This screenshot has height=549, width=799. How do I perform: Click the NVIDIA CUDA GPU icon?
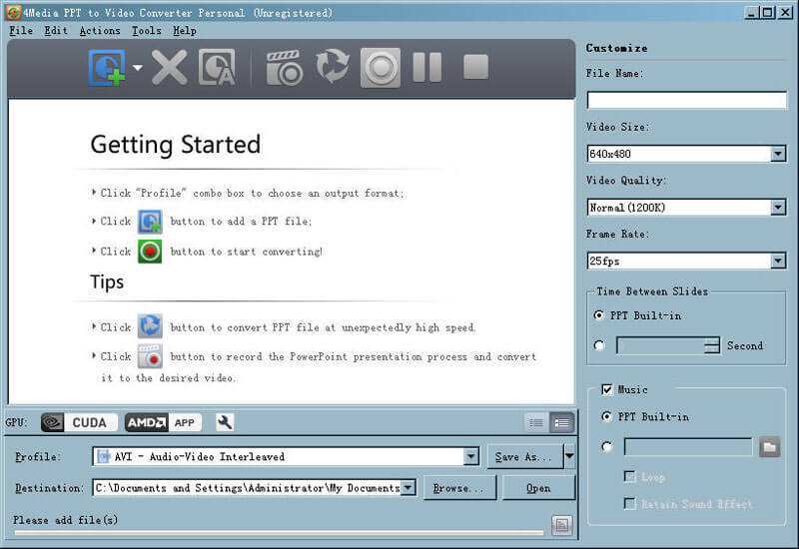click(x=80, y=422)
